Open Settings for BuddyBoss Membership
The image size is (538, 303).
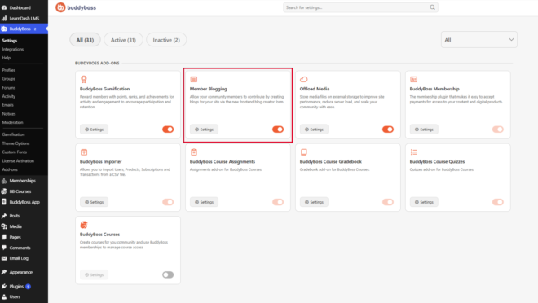pos(424,130)
